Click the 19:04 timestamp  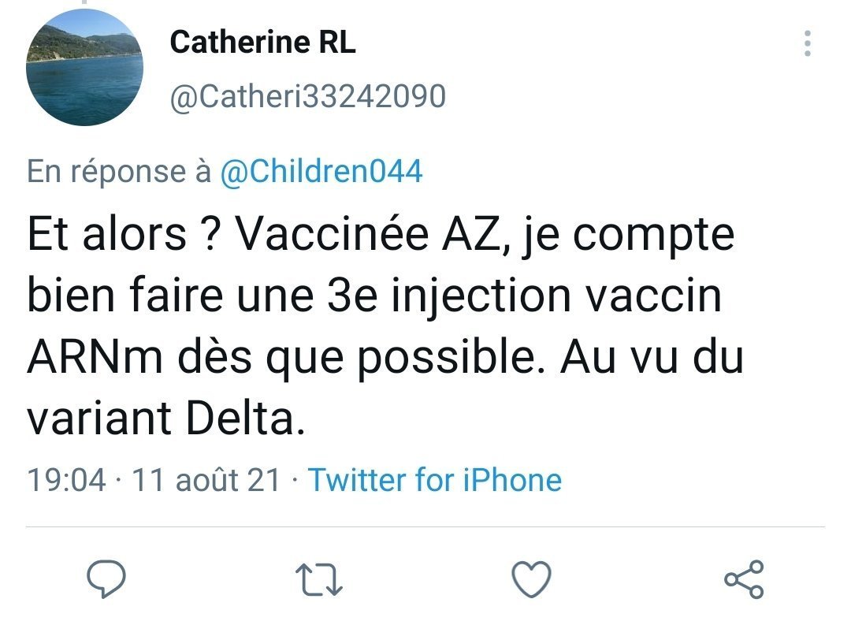(x=65, y=479)
